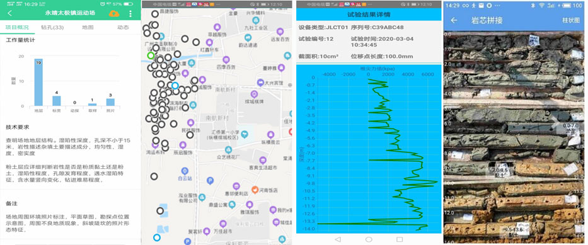Tap the cyan 众艺绣花厂 pin
588x245 pixels.
coord(228,150)
